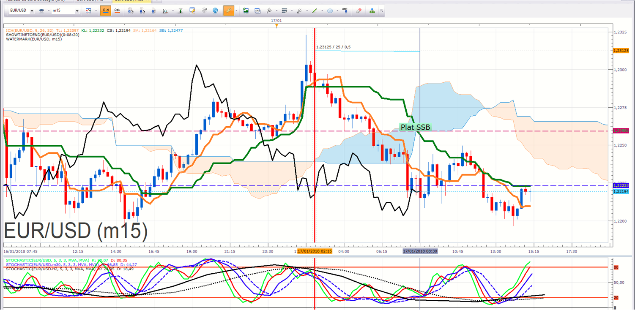Screen dimensions: 635x310
Task: Select the green trend line tool
Action: (x=314, y=11)
